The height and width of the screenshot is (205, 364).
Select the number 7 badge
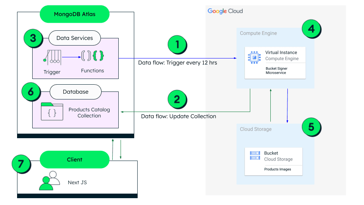22,164
